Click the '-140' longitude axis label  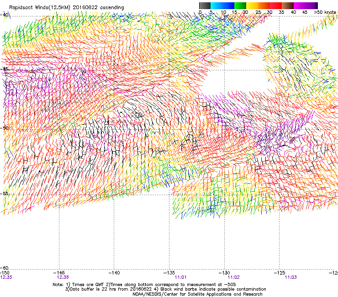point(114,273)
